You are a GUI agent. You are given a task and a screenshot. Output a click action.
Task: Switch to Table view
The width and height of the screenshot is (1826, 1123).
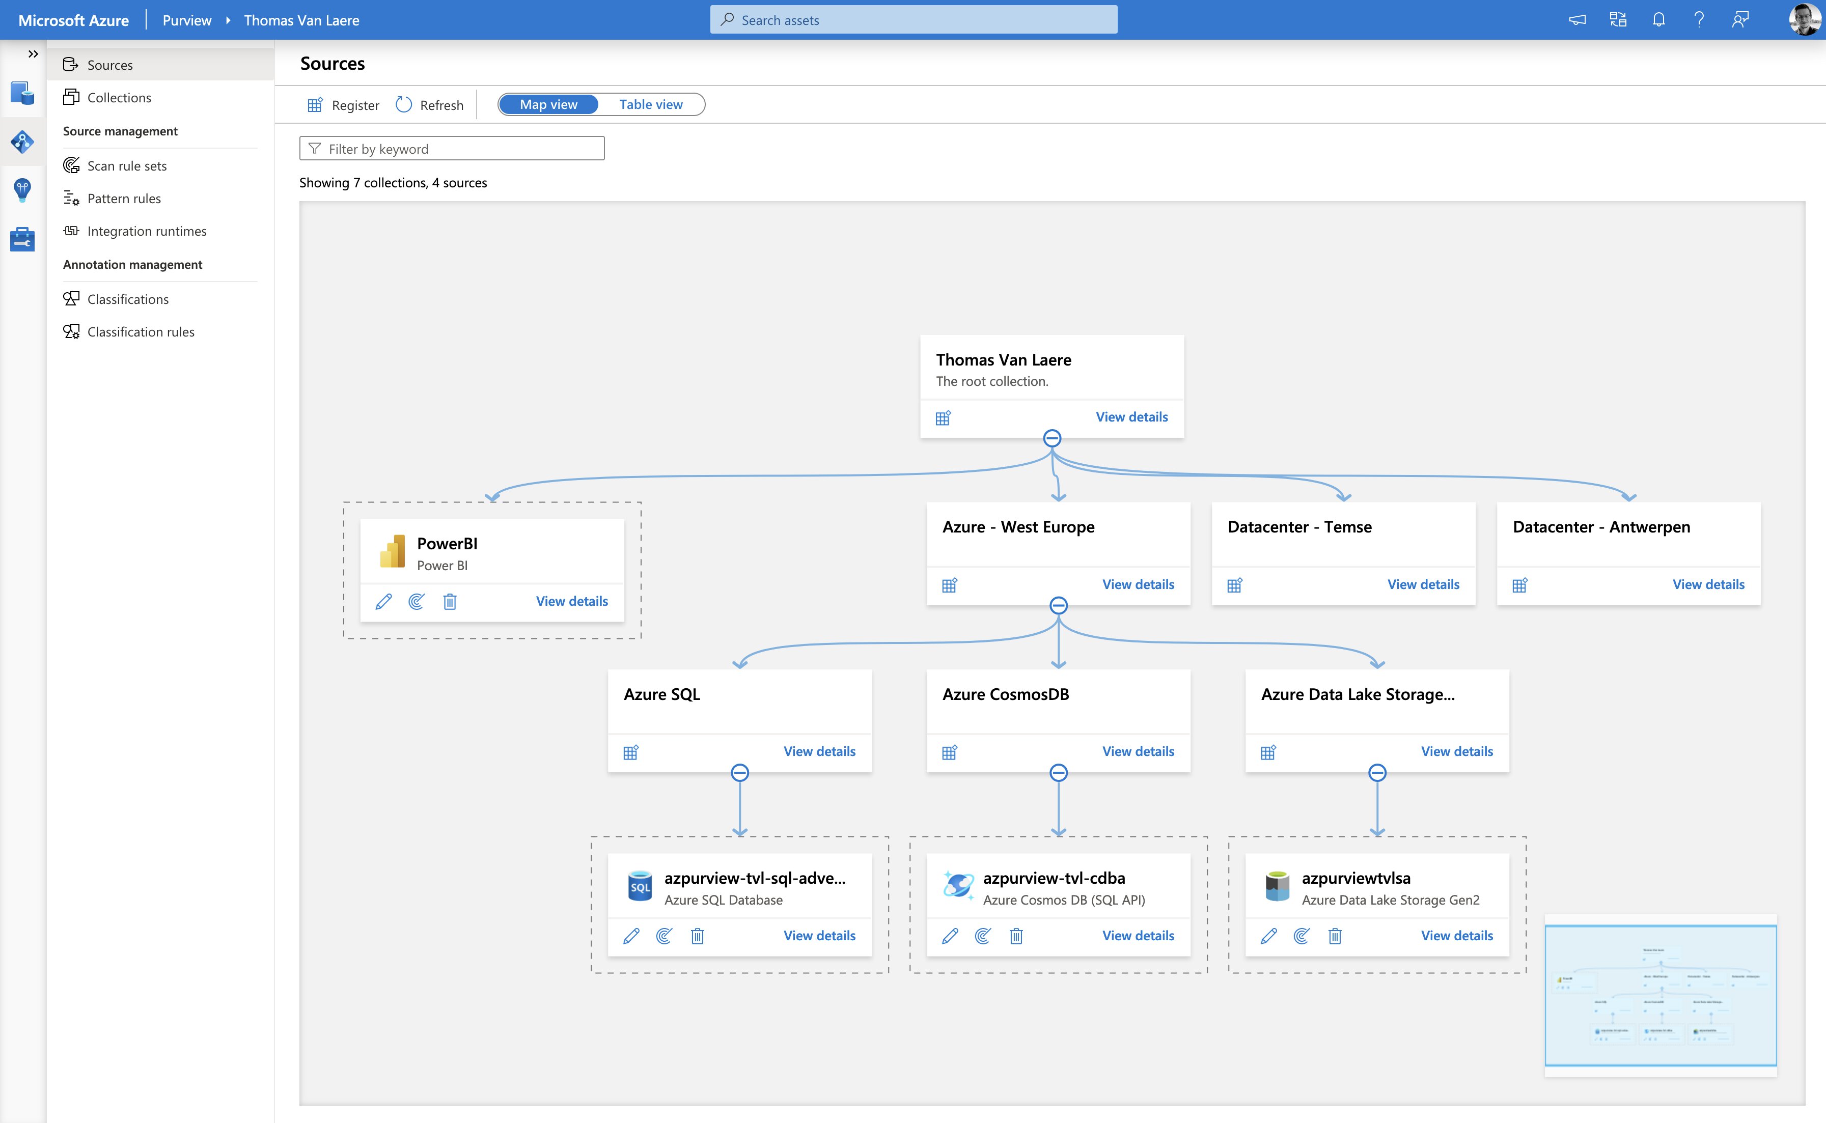point(651,103)
